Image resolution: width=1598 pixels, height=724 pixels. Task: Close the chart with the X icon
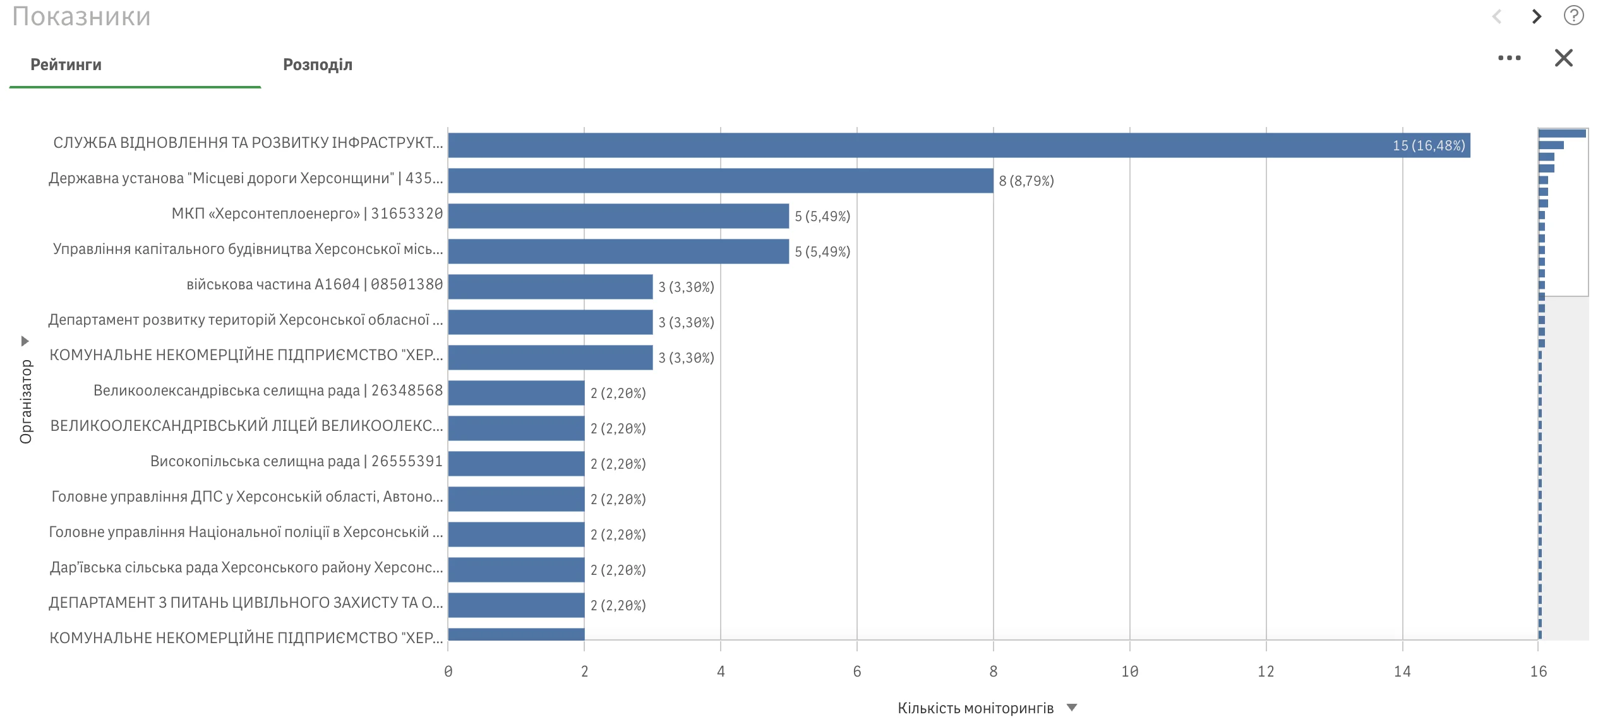(1563, 58)
